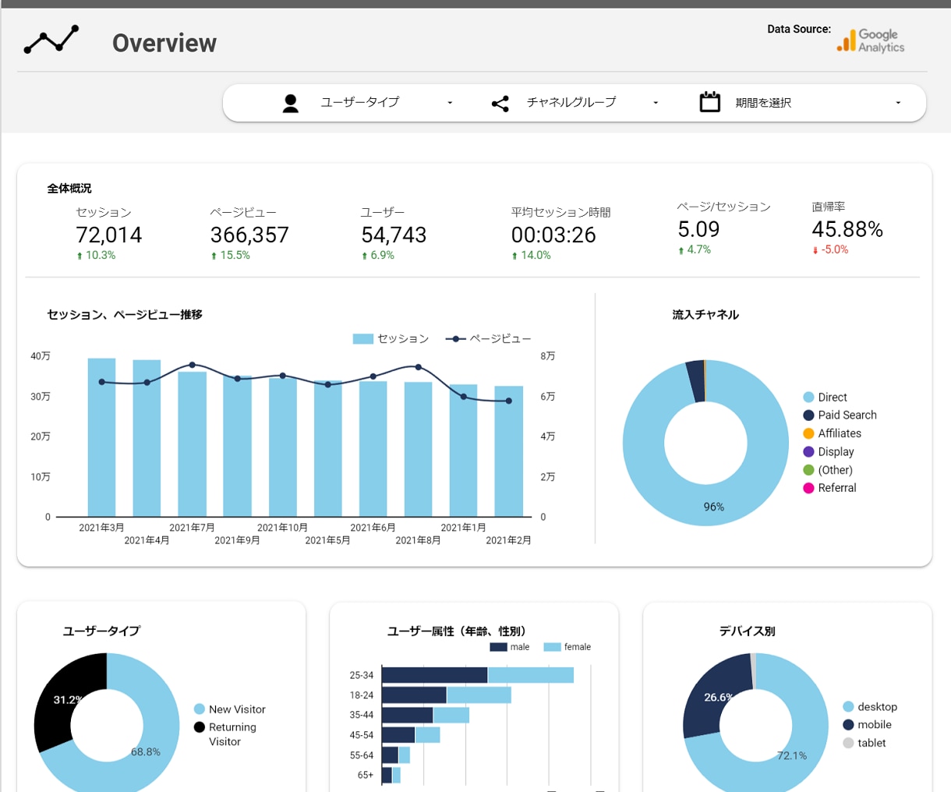Click the セッション legend entry

391,338
